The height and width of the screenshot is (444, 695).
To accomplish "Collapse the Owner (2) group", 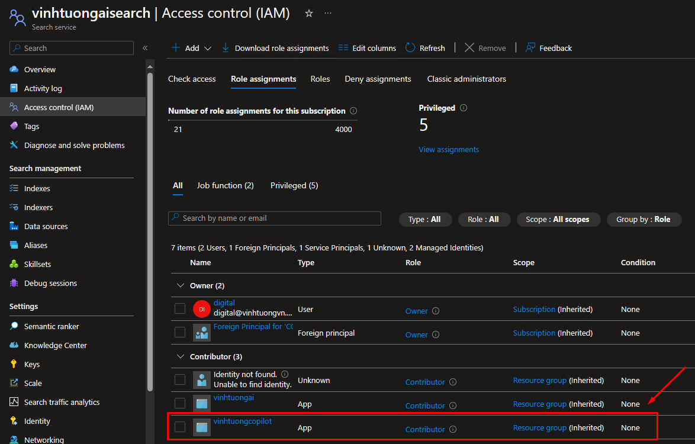I will click(181, 285).
